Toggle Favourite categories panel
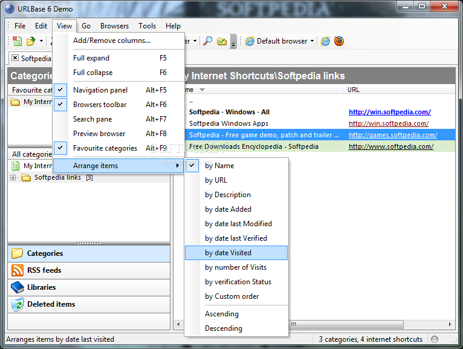The image size is (463, 349). [x=60, y=148]
